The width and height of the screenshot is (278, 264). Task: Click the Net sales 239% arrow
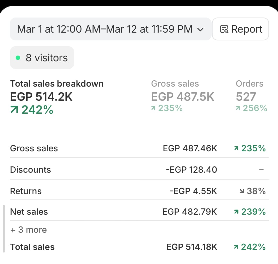(x=236, y=212)
